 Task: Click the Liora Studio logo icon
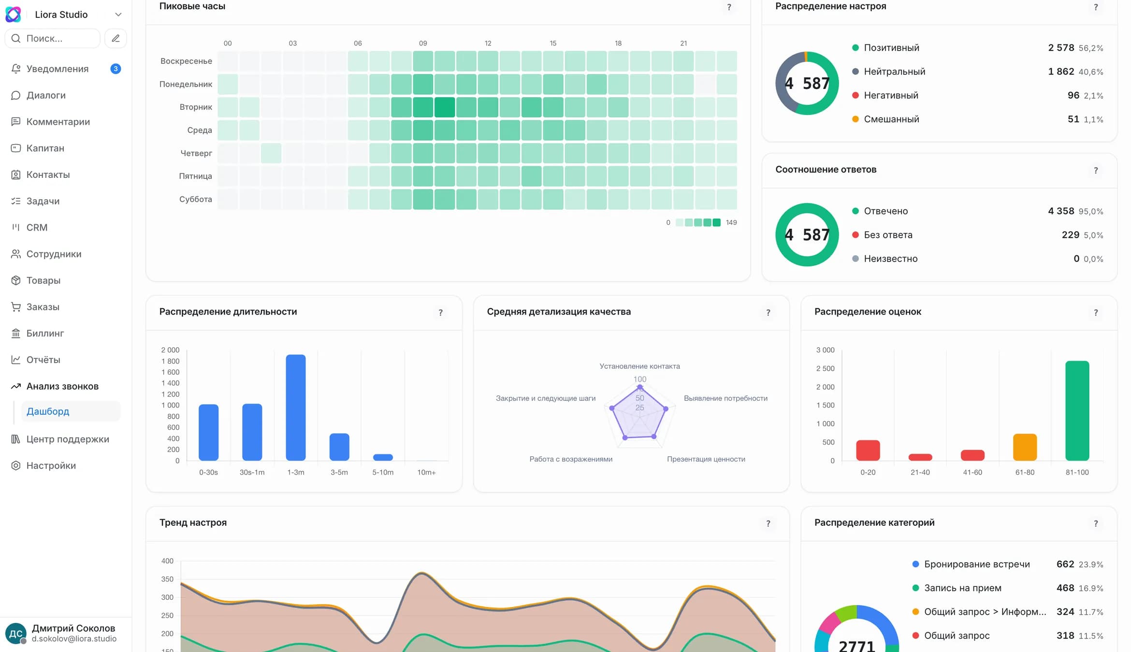click(x=13, y=14)
